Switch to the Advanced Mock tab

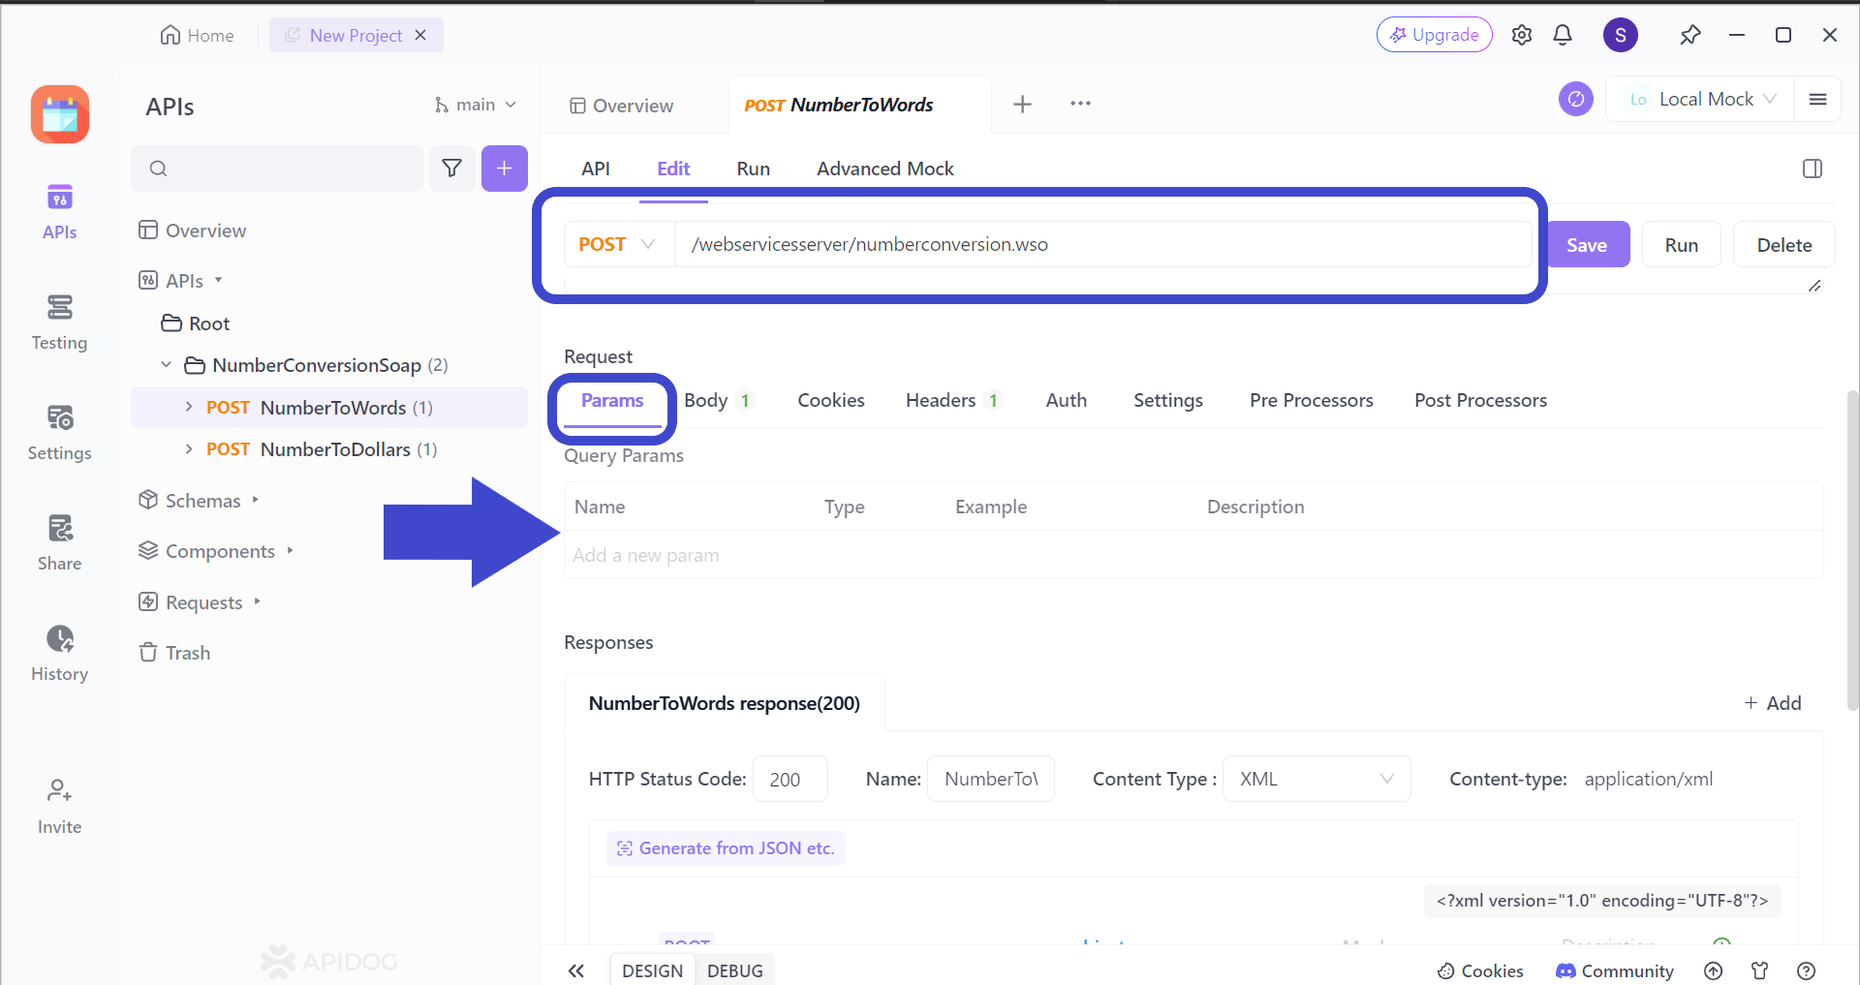pos(884,169)
